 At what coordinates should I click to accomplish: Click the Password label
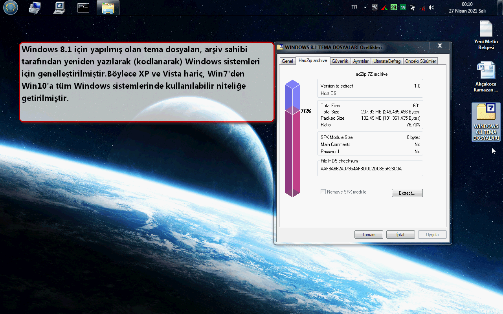[x=330, y=152]
